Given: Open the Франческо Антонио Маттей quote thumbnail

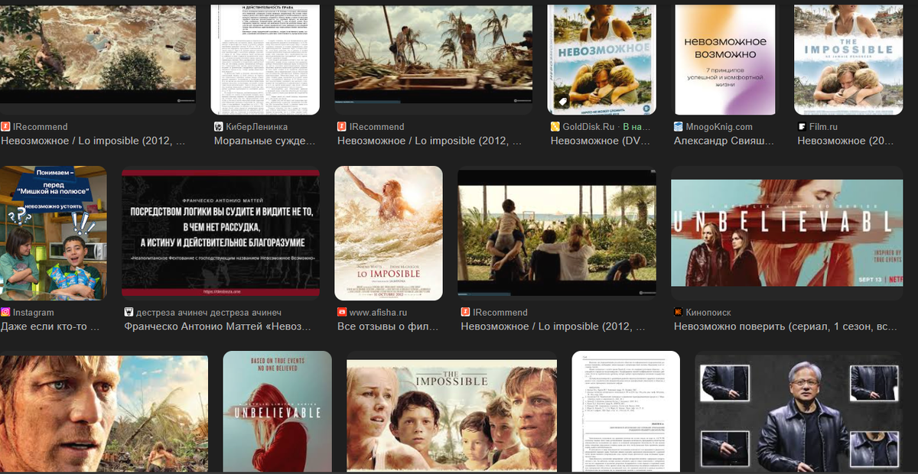Looking at the screenshot, I should [x=220, y=233].
